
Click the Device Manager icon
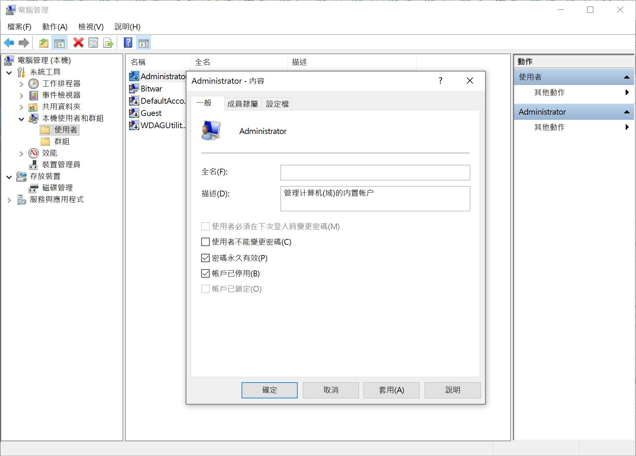point(34,165)
